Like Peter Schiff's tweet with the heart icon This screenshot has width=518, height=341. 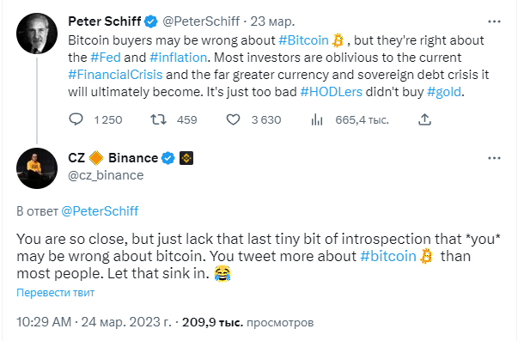tap(234, 119)
